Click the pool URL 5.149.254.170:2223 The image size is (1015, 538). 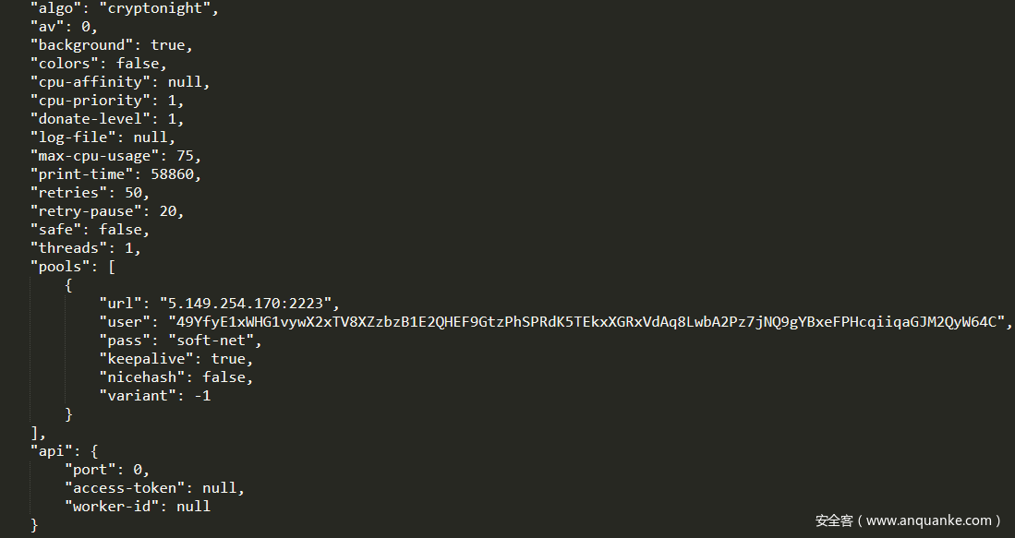click(250, 304)
